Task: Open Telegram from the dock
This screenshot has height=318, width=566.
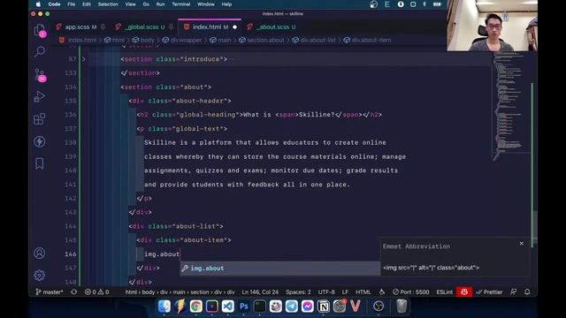Action: (292, 307)
